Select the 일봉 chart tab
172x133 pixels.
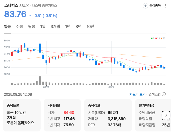click(7, 26)
